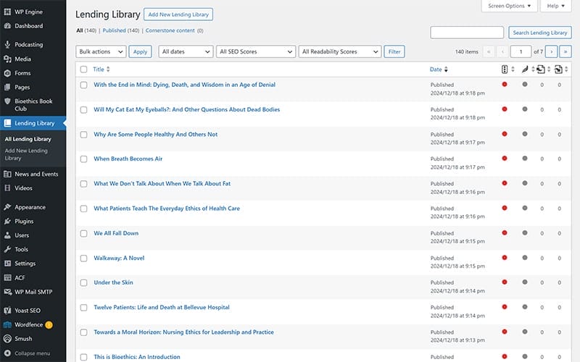Open Add New Lending Library submenu item
This screenshot has width=580, height=362.
point(26,154)
